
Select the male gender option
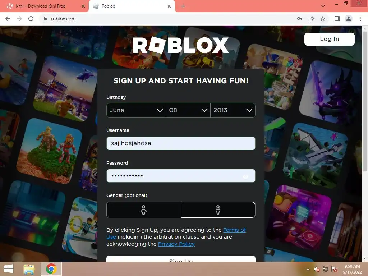point(218,210)
